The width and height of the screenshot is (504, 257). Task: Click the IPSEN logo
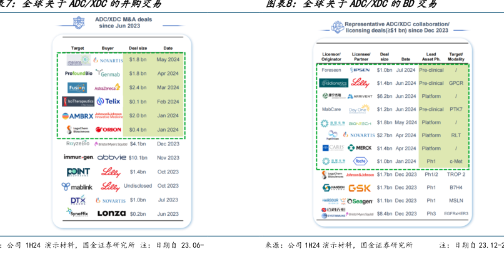[x=360, y=70]
